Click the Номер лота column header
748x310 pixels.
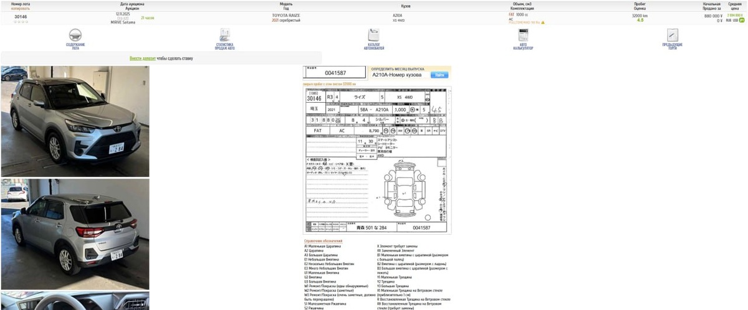coord(21,4)
